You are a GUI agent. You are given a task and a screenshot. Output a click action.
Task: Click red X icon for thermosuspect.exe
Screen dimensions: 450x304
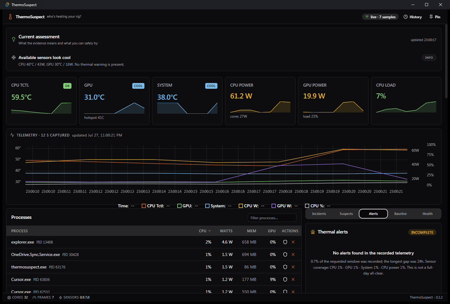click(293, 267)
